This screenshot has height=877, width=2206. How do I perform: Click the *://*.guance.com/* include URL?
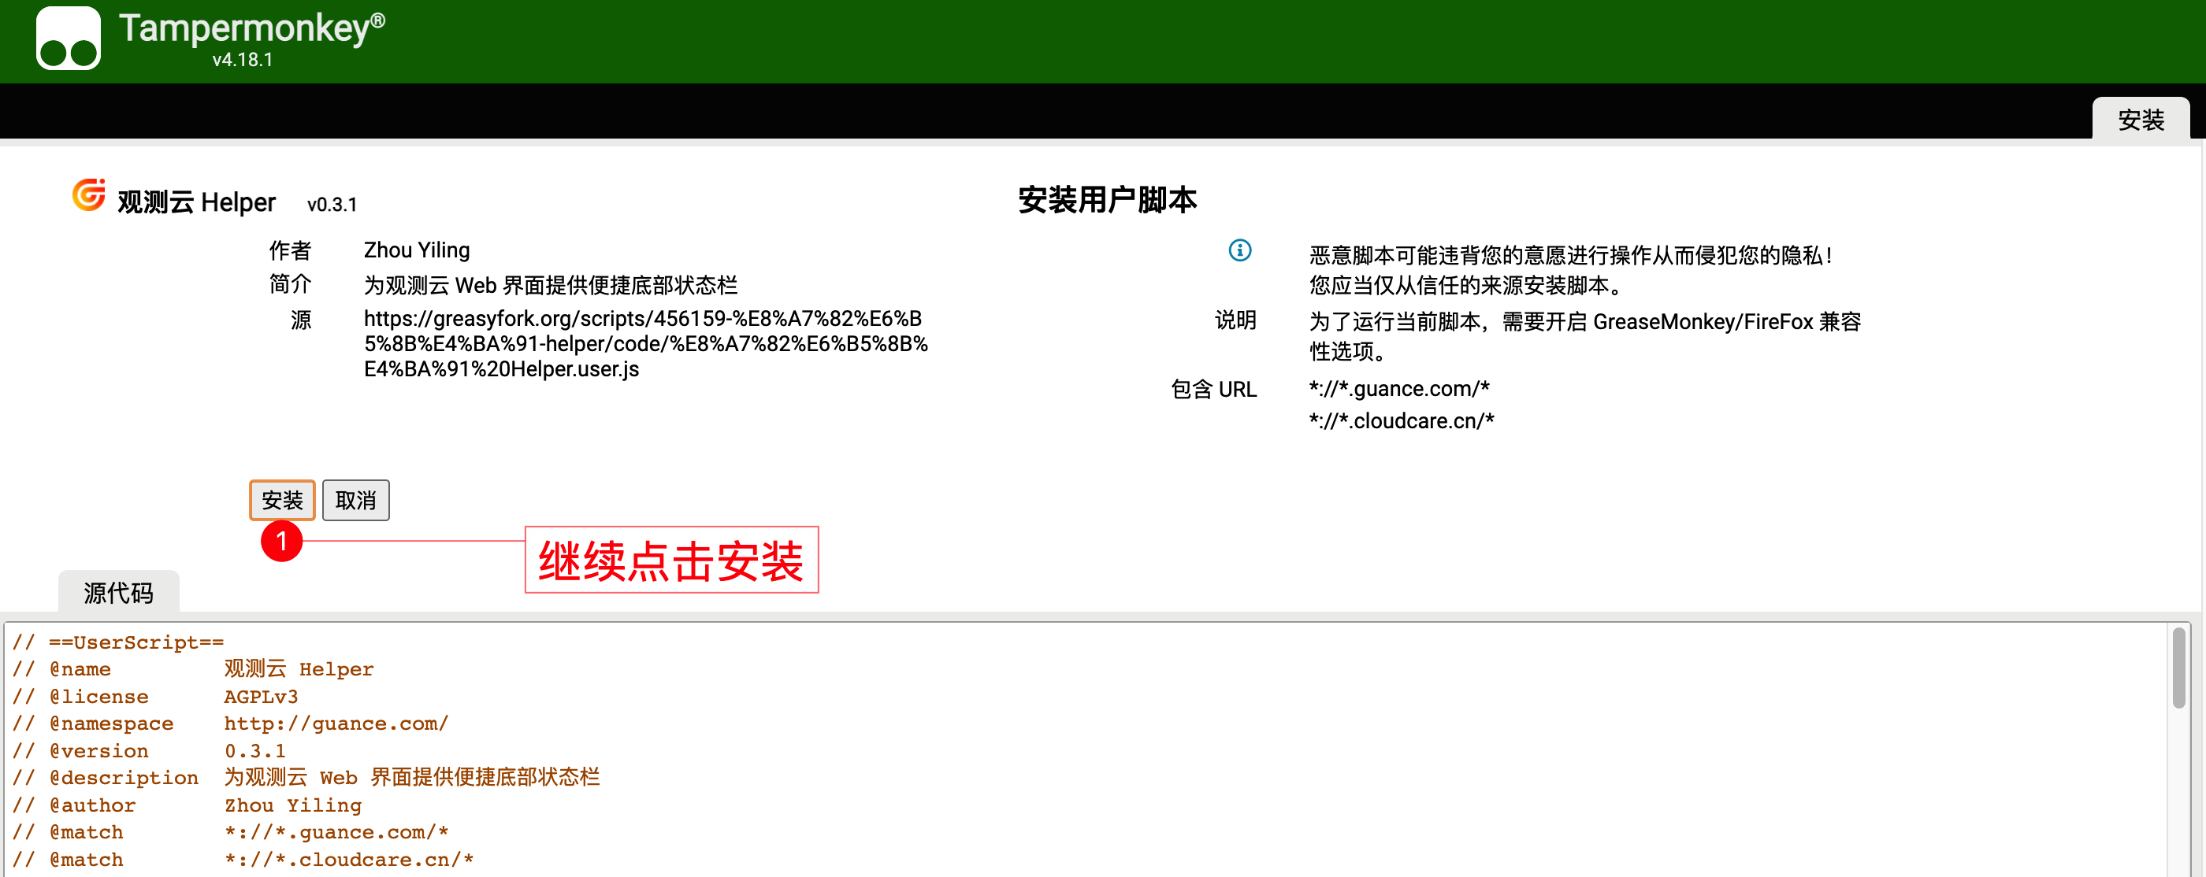coord(1399,388)
